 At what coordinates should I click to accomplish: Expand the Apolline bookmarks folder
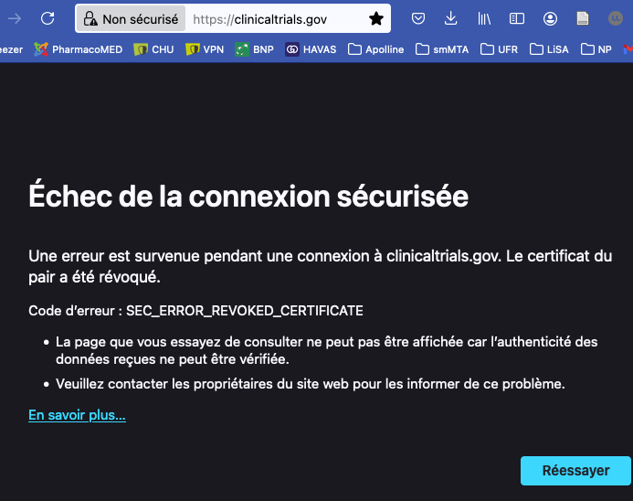[x=375, y=49]
